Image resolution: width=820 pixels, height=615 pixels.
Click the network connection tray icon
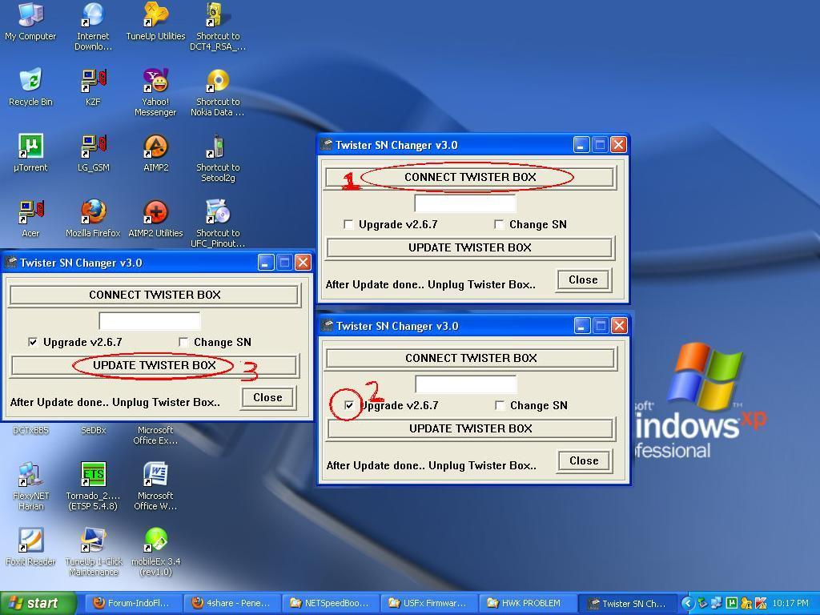click(x=717, y=603)
